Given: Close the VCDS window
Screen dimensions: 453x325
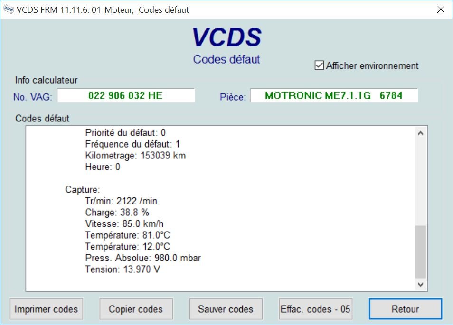Looking at the screenshot, I should coord(441,9).
